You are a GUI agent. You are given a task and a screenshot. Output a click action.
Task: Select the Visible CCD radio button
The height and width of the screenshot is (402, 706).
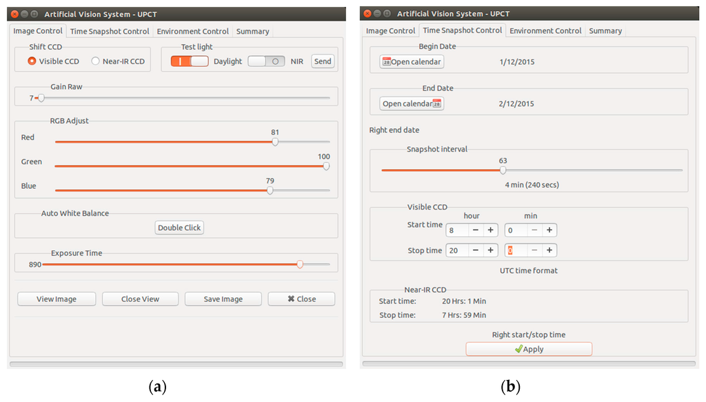(32, 61)
